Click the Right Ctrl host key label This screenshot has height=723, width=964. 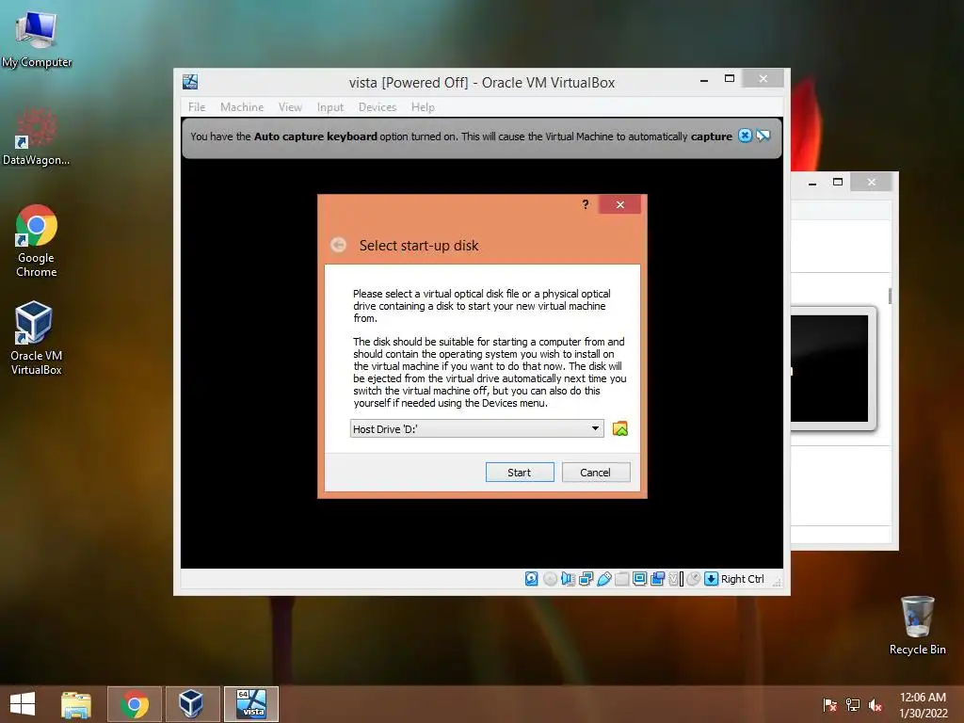click(742, 579)
